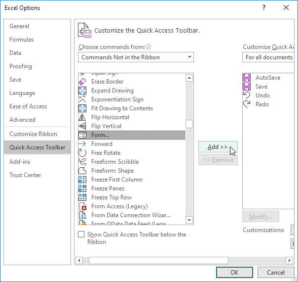Click the AutoSave icon in right list
This screenshot has width=298, height=282.
247,78
